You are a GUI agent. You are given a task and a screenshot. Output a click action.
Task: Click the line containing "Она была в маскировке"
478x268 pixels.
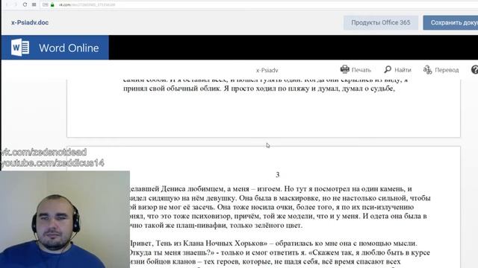coord(280,198)
